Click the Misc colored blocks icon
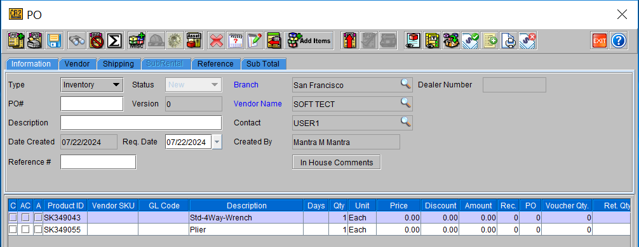The image size is (639, 247). click(x=137, y=41)
